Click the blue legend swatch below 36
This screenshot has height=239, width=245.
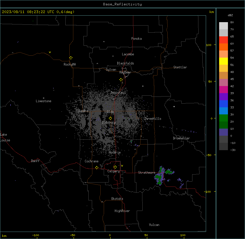(223, 104)
